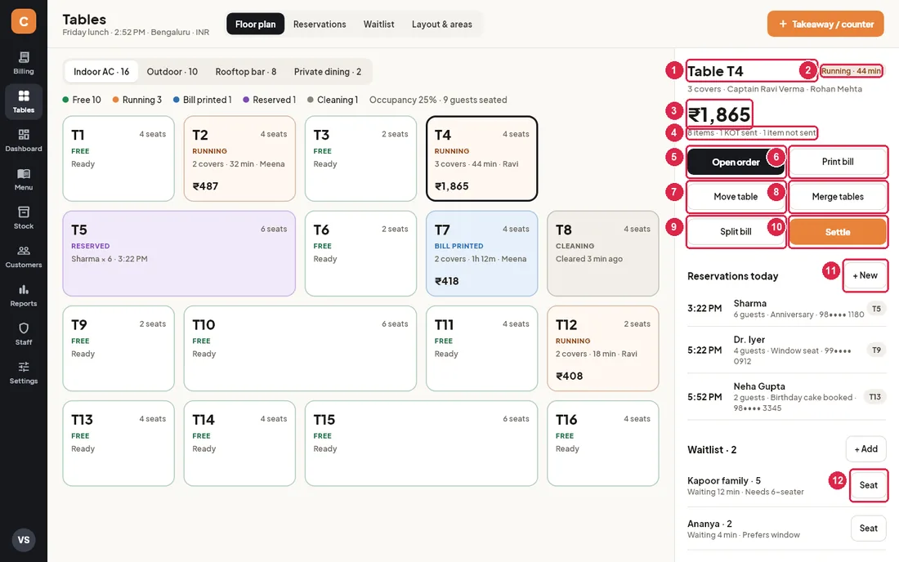Switch to the Floor plan tab
The height and width of the screenshot is (562, 899).
tap(255, 24)
